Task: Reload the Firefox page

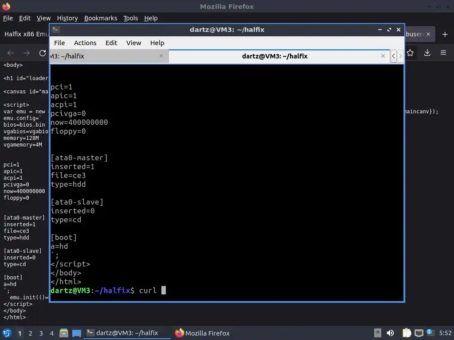Action: [x=43, y=53]
